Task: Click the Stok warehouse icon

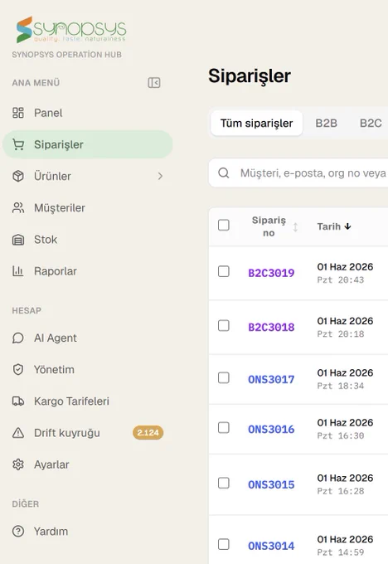Action: click(18, 239)
